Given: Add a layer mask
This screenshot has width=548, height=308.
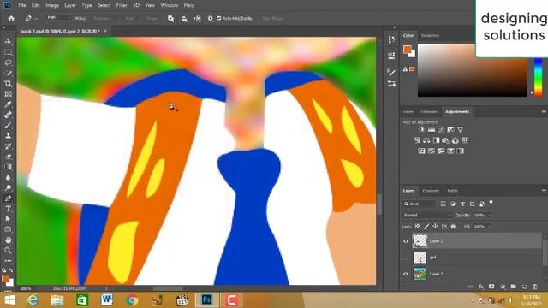Looking at the screenshot, I should pos(491,287).
